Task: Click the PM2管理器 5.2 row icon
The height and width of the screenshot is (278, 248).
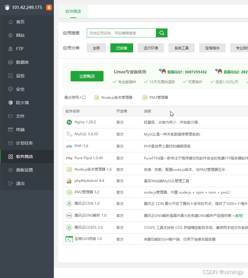Action: (69, 192)
